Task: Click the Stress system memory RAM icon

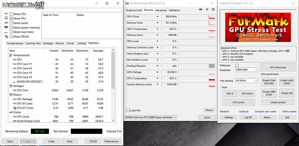Action: click(6, 27)
